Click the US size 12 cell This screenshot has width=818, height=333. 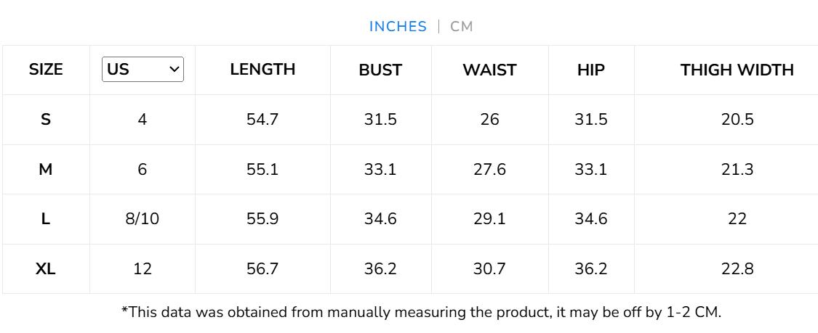pos(143,269)
